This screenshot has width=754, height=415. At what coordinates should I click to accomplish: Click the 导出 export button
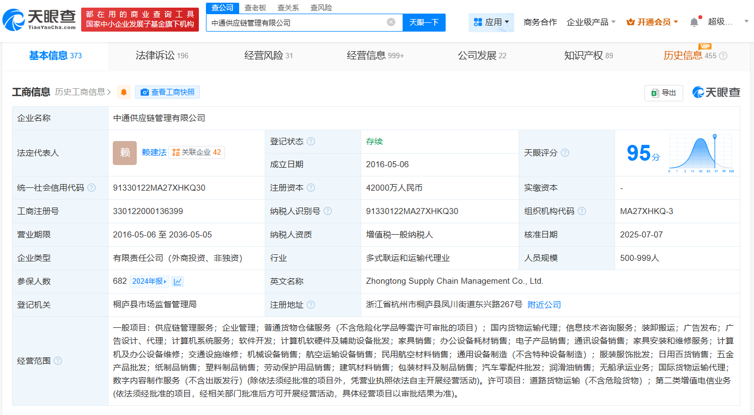664,93
